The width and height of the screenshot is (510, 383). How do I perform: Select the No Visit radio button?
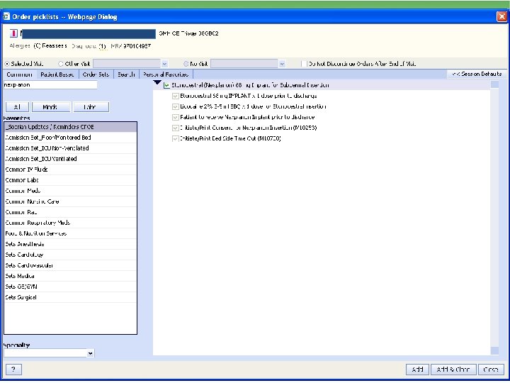186,64
